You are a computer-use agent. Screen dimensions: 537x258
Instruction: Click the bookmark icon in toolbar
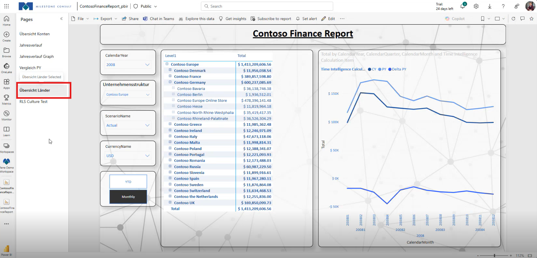pos(483,19)
